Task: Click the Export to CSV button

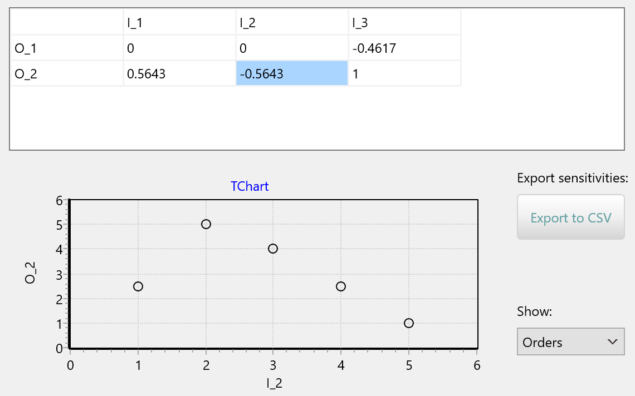Action: click(x=570, y=217)
